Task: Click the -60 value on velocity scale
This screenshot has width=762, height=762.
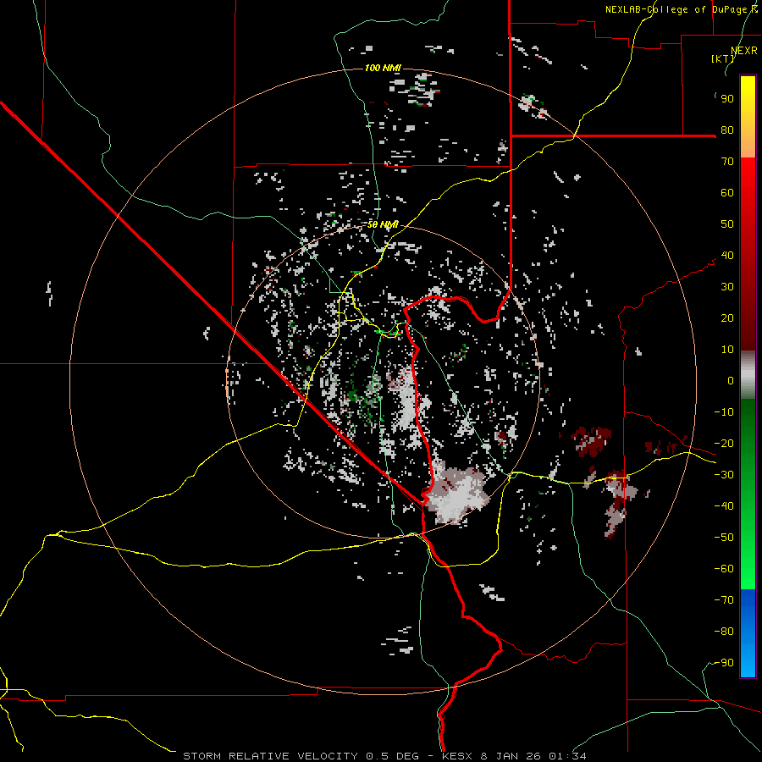Action: 724,569
